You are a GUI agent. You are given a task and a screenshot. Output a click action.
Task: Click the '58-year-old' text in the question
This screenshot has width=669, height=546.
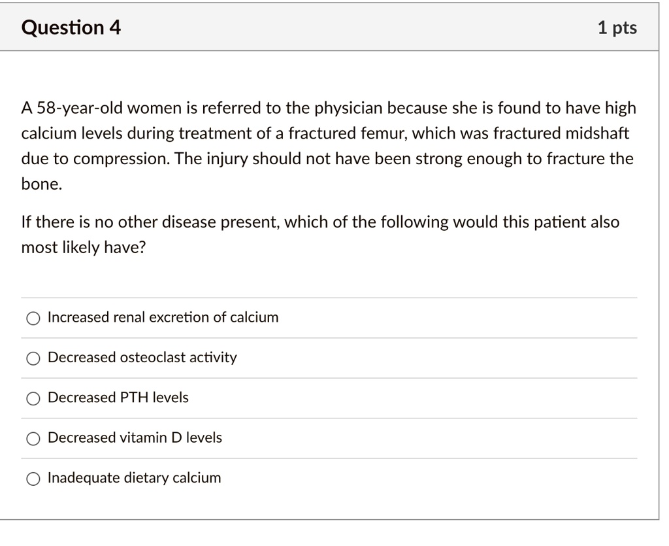80,109
